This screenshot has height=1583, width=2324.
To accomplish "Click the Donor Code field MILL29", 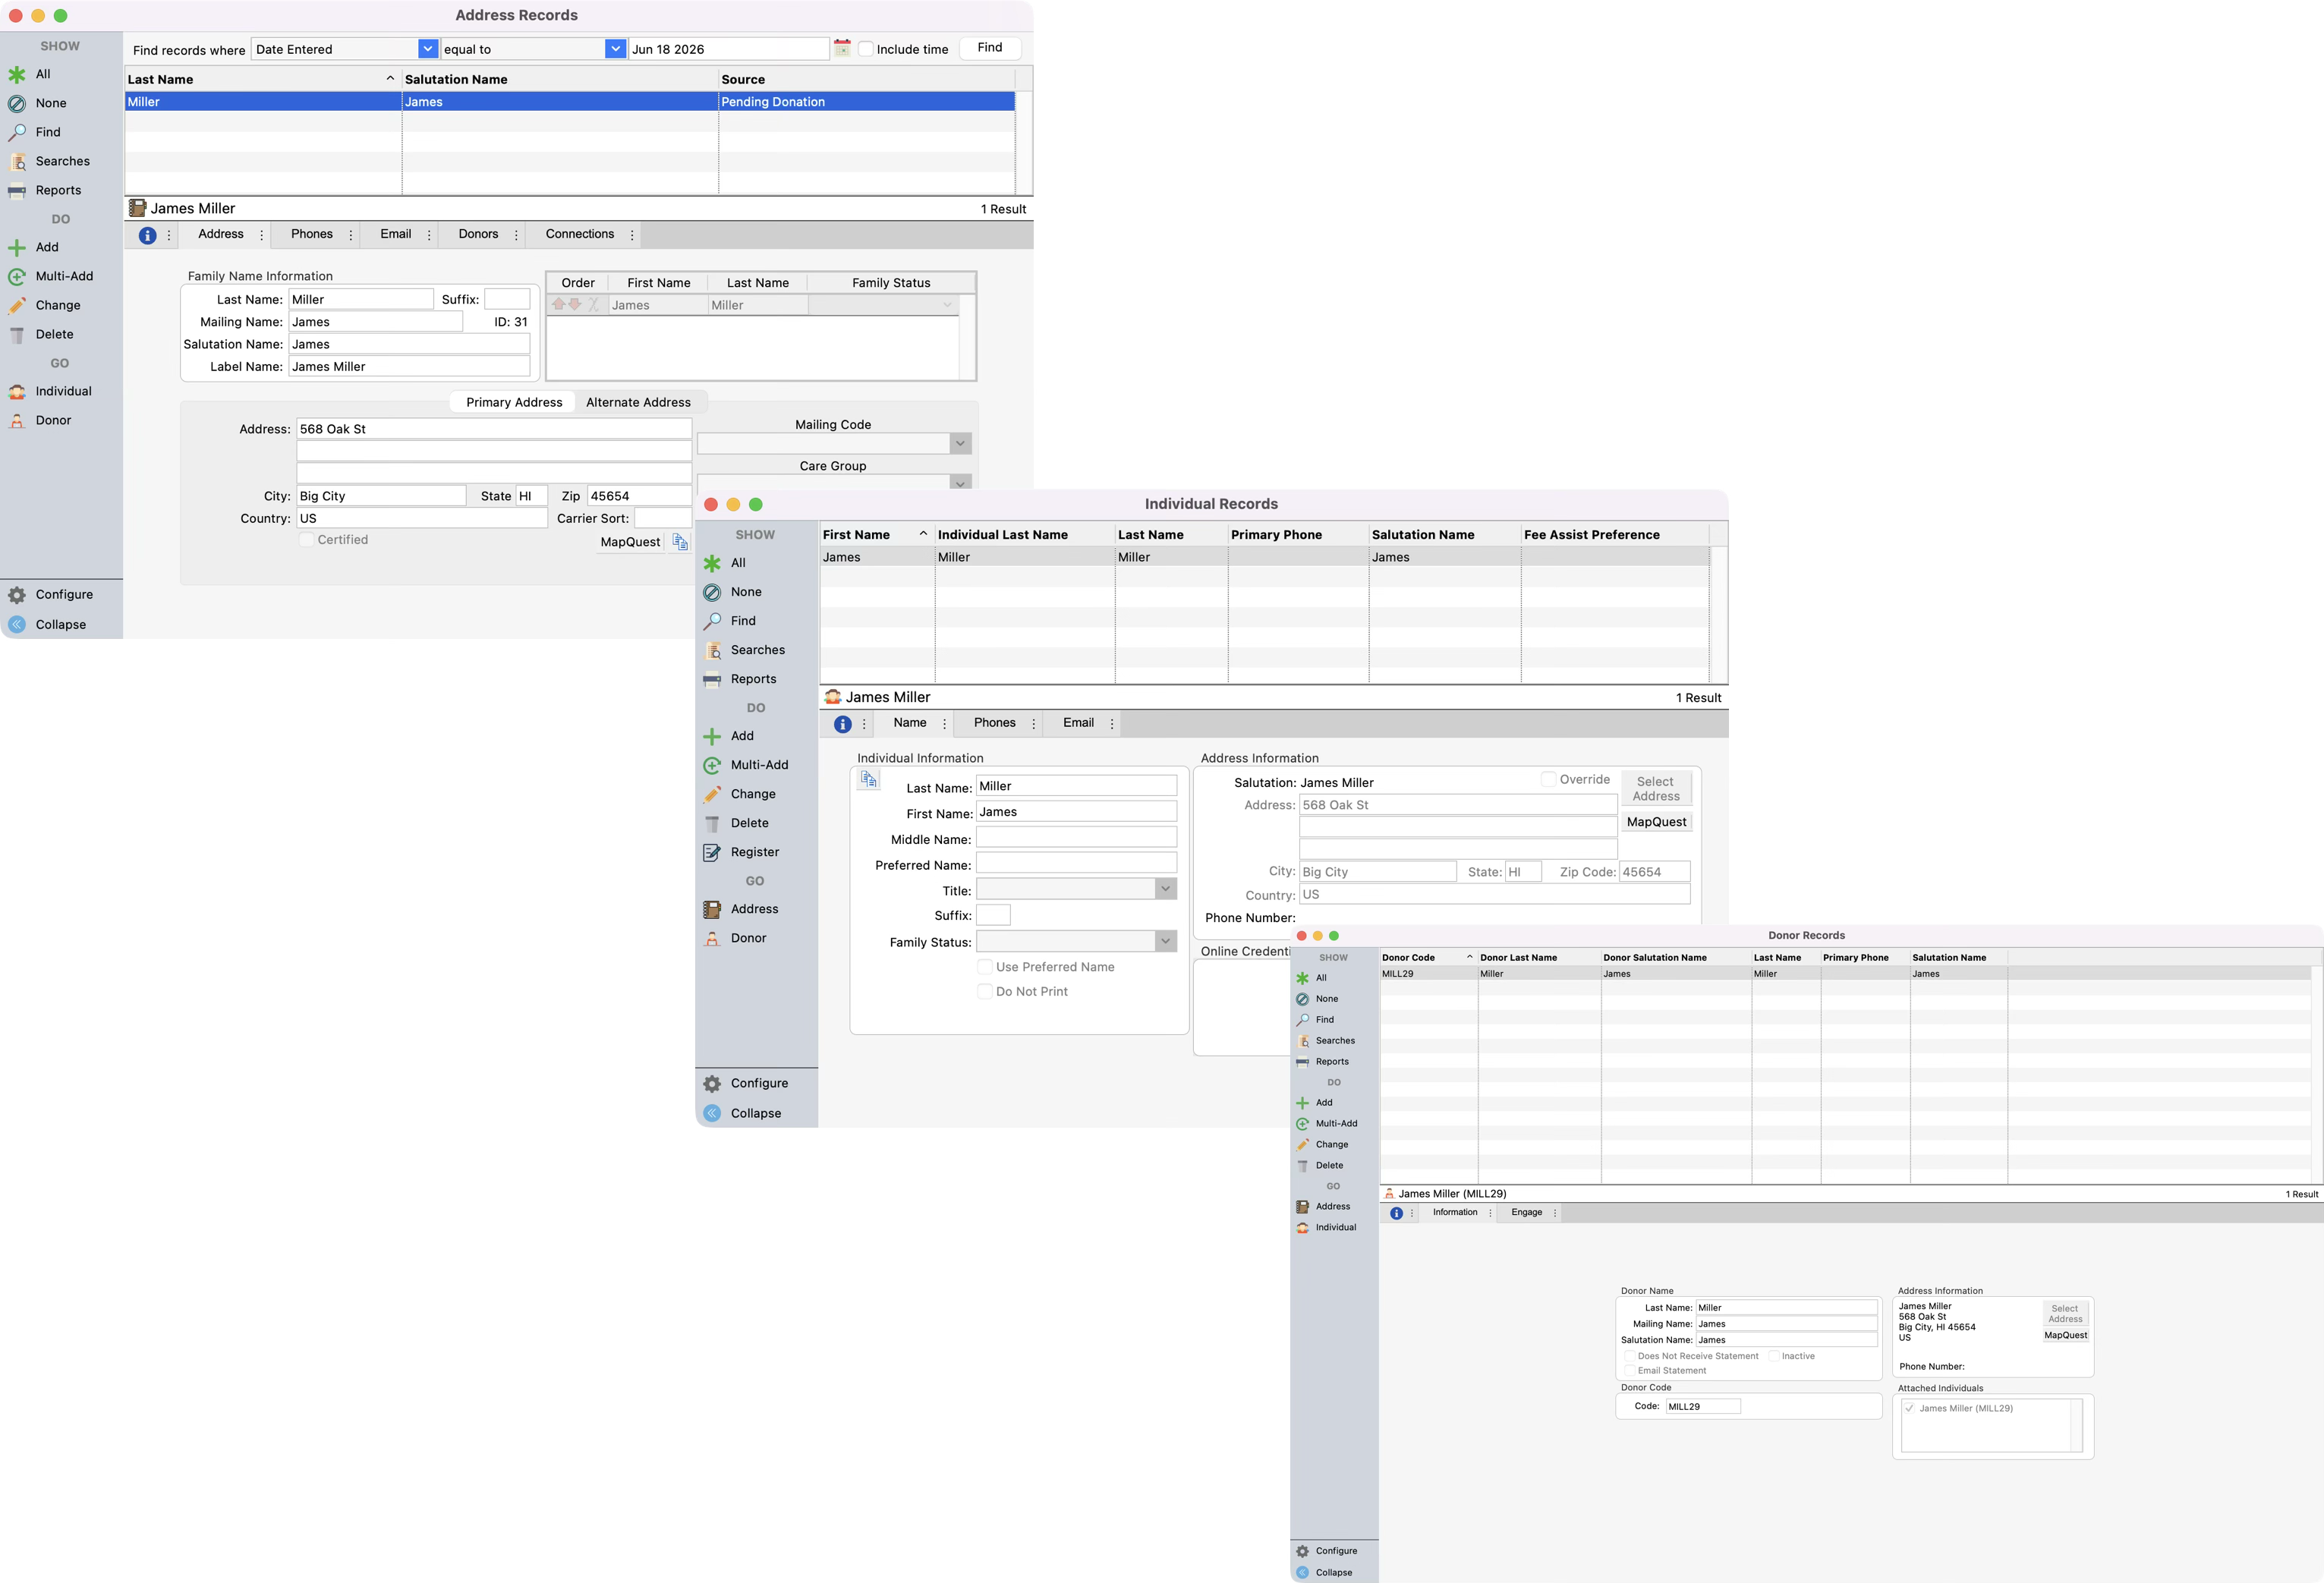I will (x=1703, y=1406).
